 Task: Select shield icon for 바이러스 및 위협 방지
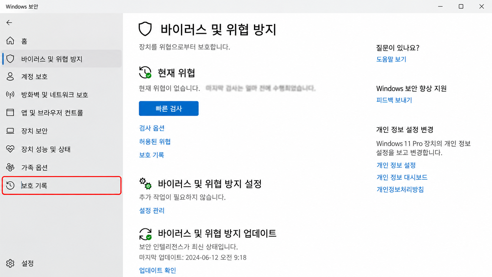tap(10, 59)
